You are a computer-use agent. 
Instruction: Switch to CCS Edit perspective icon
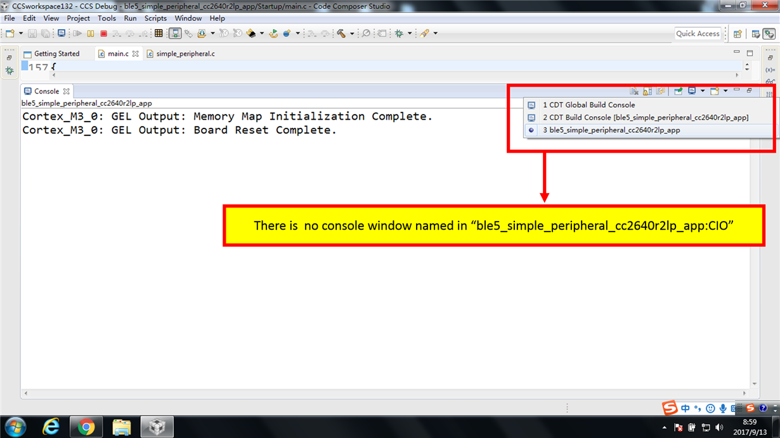(756, 34)
